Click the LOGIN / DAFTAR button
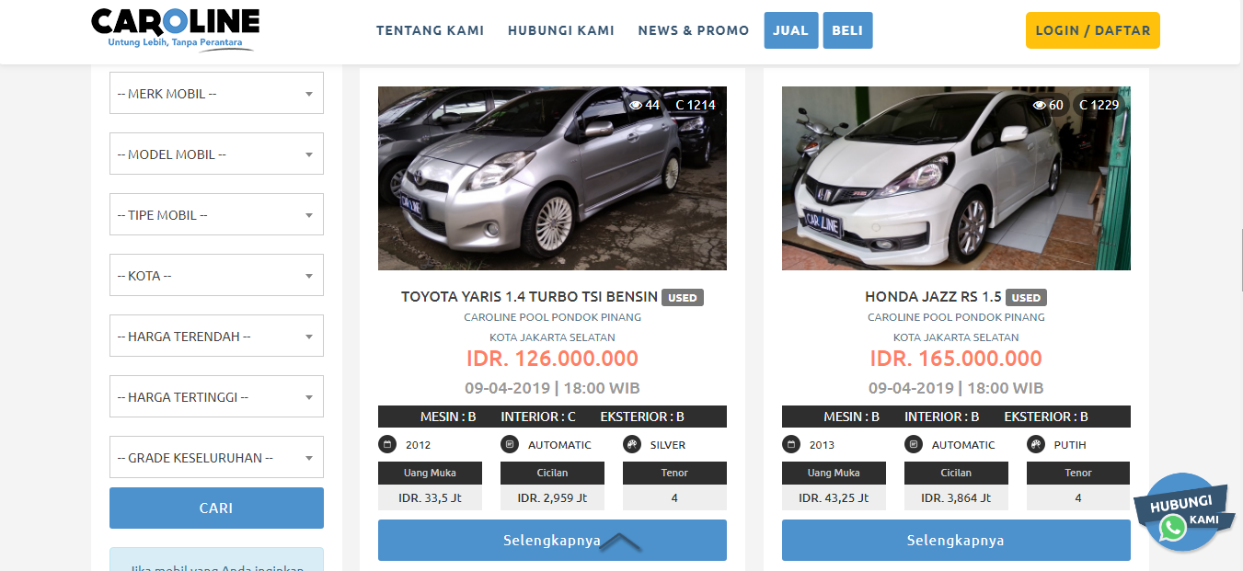The height and width of the screenshot is (571, 1243). point(1093,30)
